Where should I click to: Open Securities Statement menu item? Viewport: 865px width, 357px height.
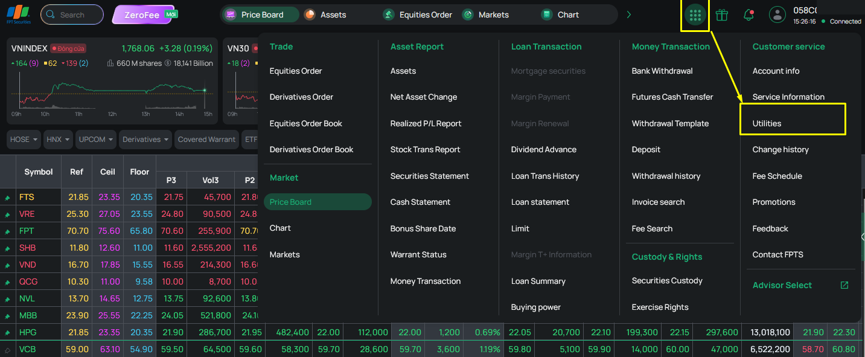(429, 176)
